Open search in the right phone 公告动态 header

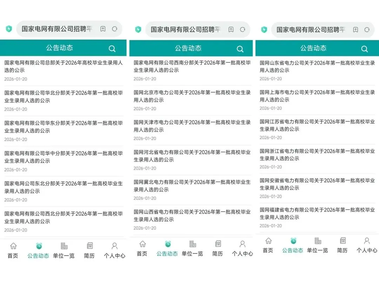tap(365, 49)
